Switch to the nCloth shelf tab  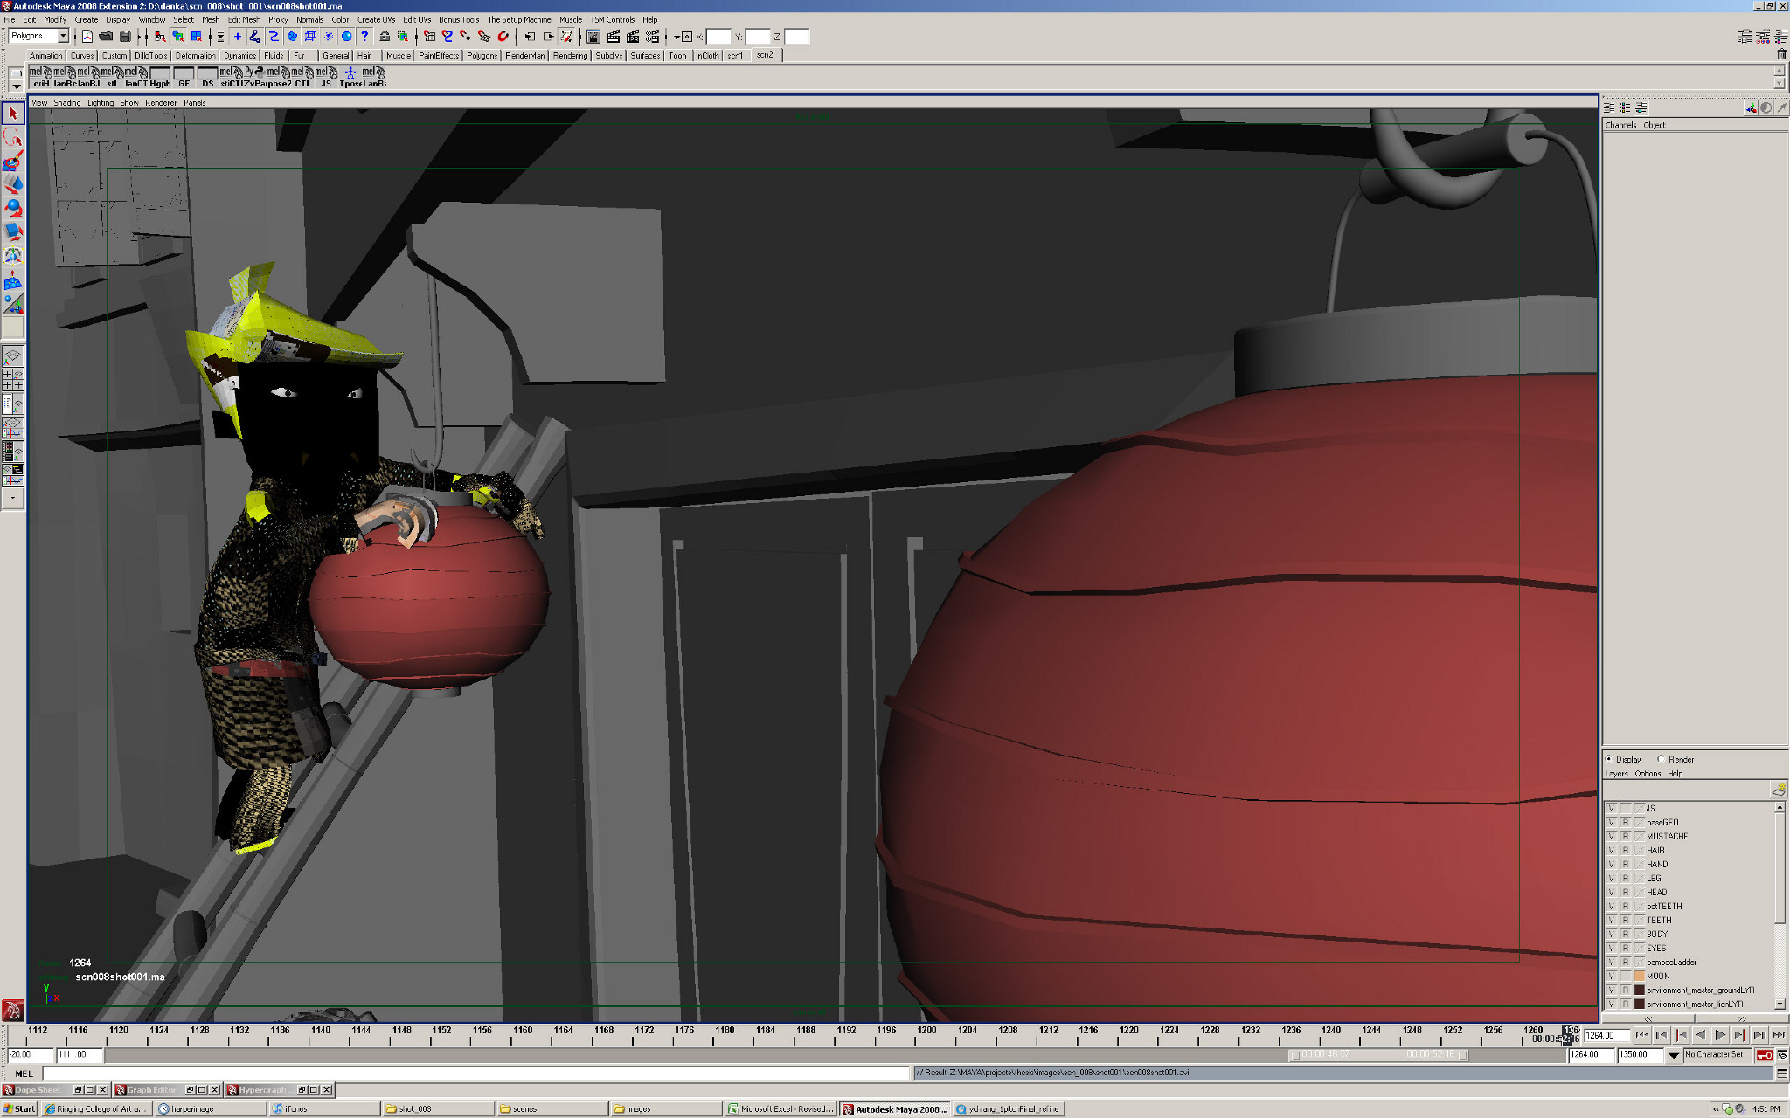pos(708,55)
